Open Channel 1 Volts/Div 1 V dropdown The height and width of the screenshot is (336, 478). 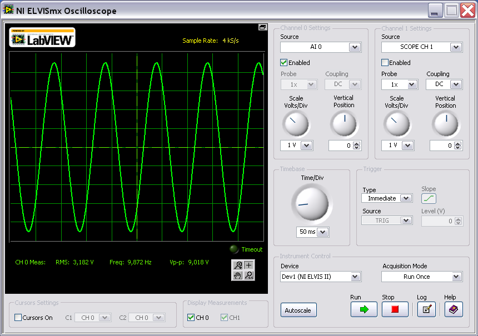point(397,146)
